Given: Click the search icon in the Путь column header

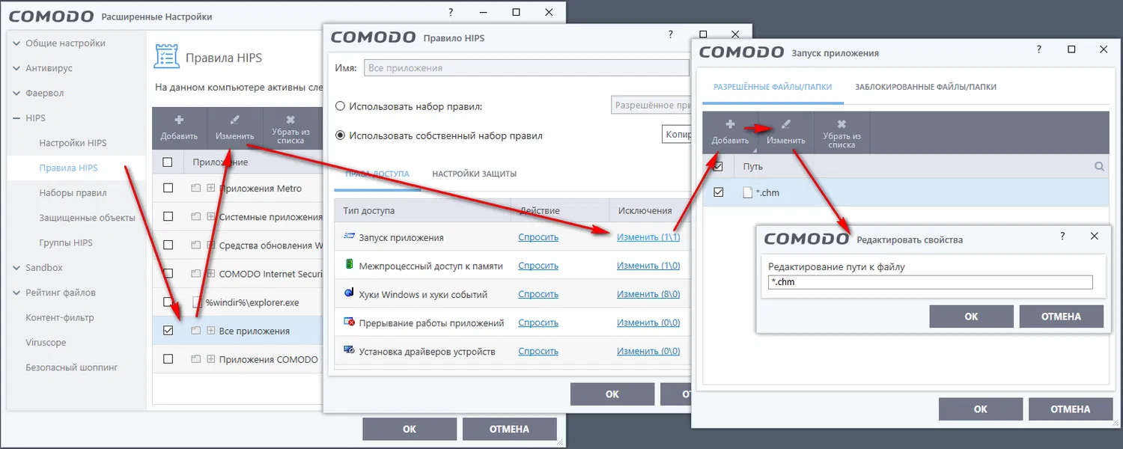Looking at the screenshot, I should point(1099,167).
